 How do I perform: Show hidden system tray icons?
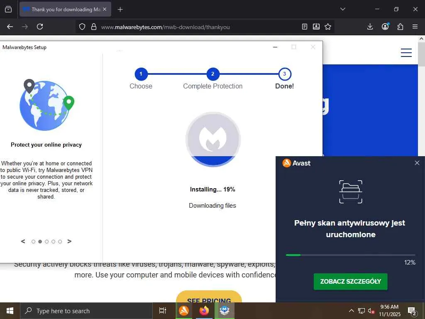coord(351,311)
